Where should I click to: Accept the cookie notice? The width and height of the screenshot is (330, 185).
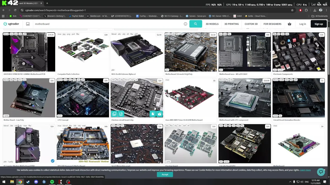[165, 174]
